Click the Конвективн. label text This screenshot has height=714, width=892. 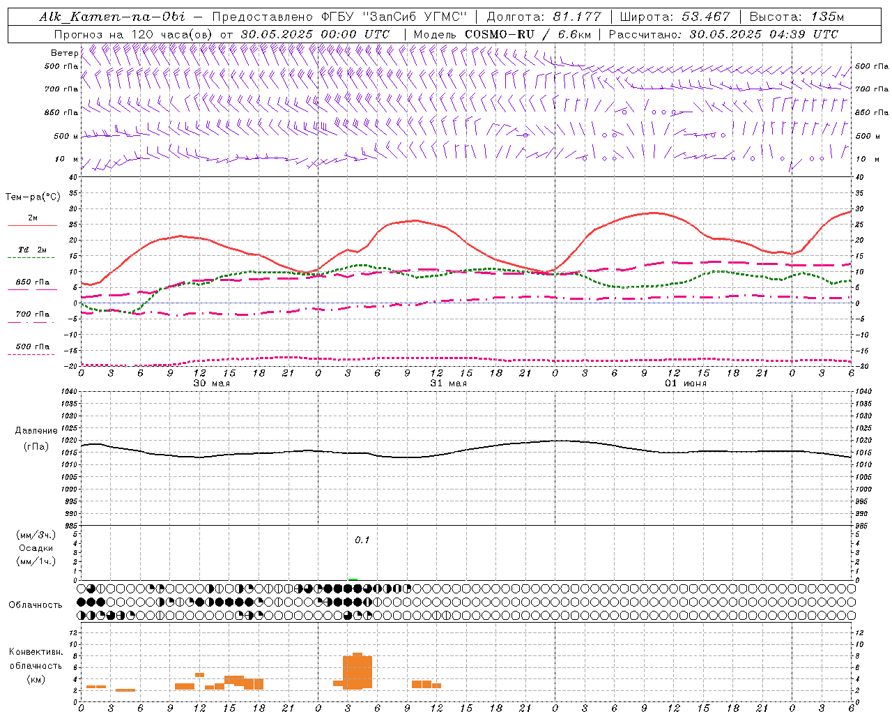36,652
